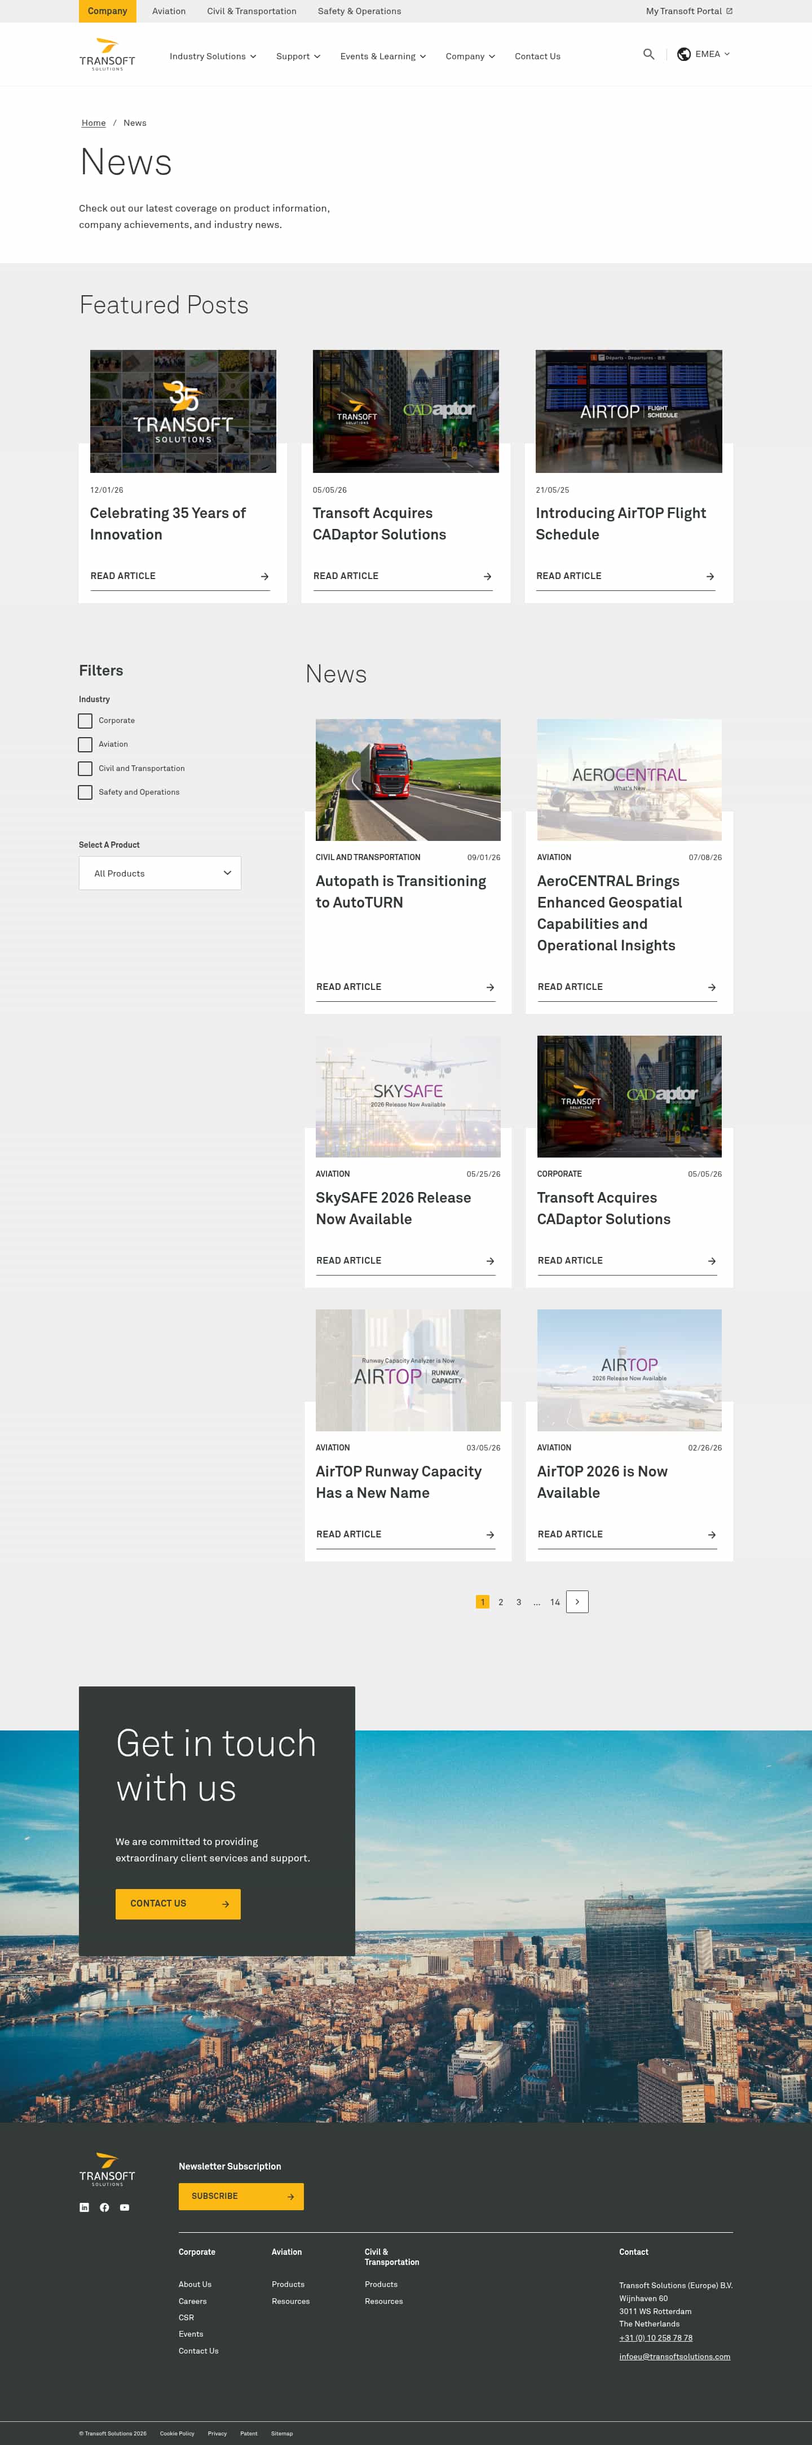Click arrow on Celebrating 35 Years article
Image resolution: width=812 pixels, height=2445 pixels.
[x=264, y=576]
